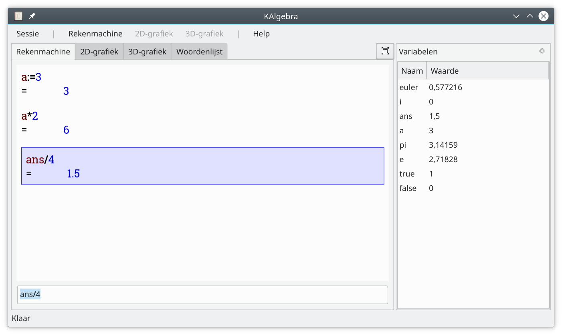The image size is (562, 335).
Task: Switch to the 3D-grafiek tab
Action: click(x=148, y=52)
